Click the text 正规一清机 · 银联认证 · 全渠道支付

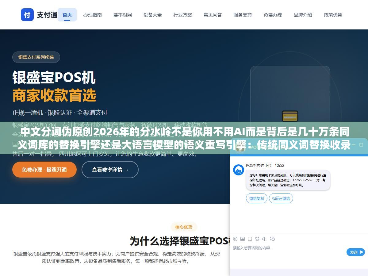60,113
